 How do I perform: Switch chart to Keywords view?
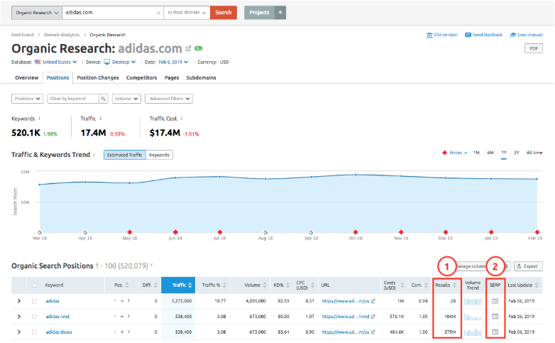coord(159,155)
